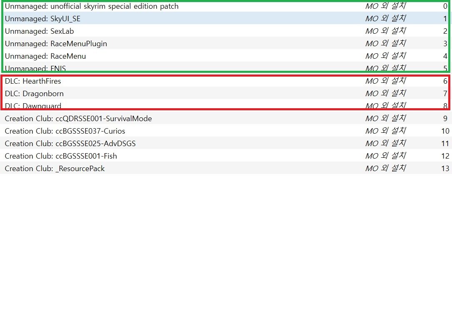
Task: Click priority value 10 of Curios
Action: click(x=445, y=131)
